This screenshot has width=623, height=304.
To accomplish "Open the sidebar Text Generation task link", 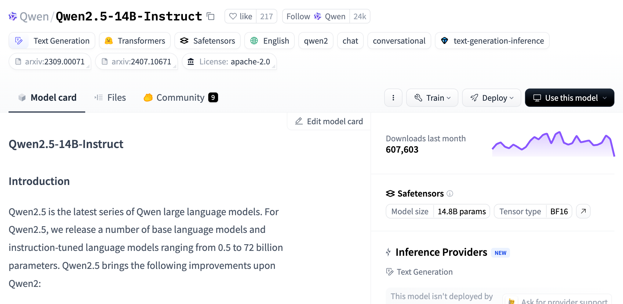I will click(420, 272).
